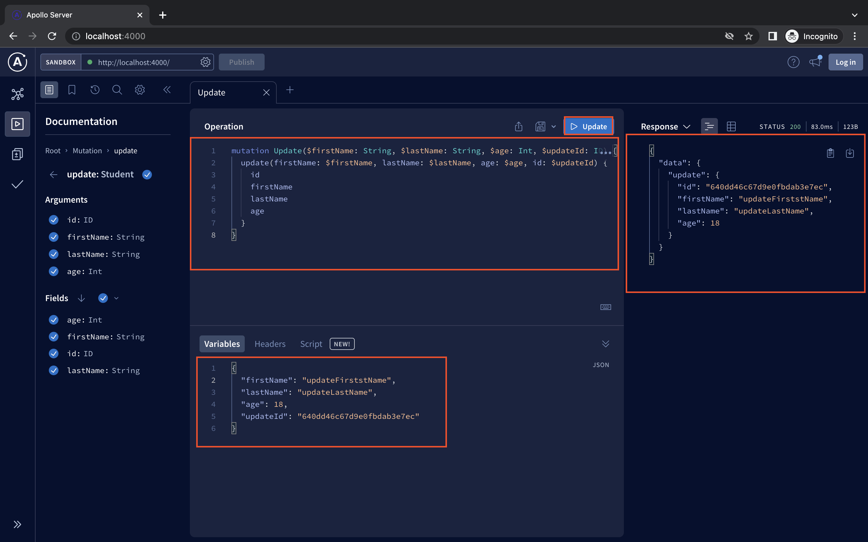Switch to the Script tab

(x=311, y=344)
